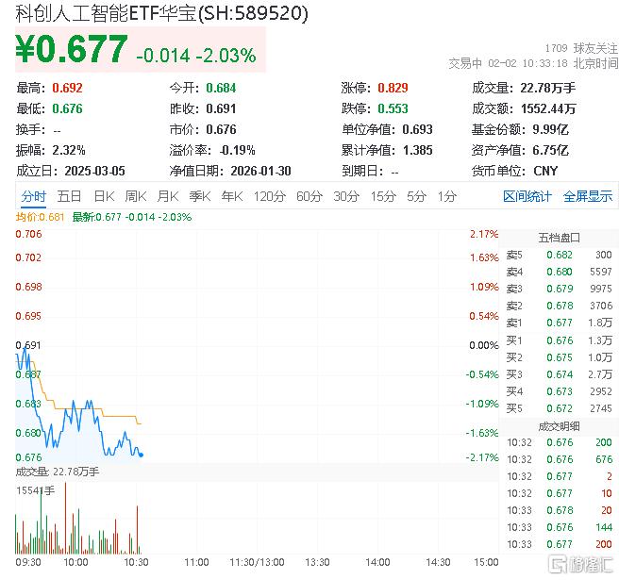
Task: Select the 买1 row with 1.3万
Action: click(559, 340)
